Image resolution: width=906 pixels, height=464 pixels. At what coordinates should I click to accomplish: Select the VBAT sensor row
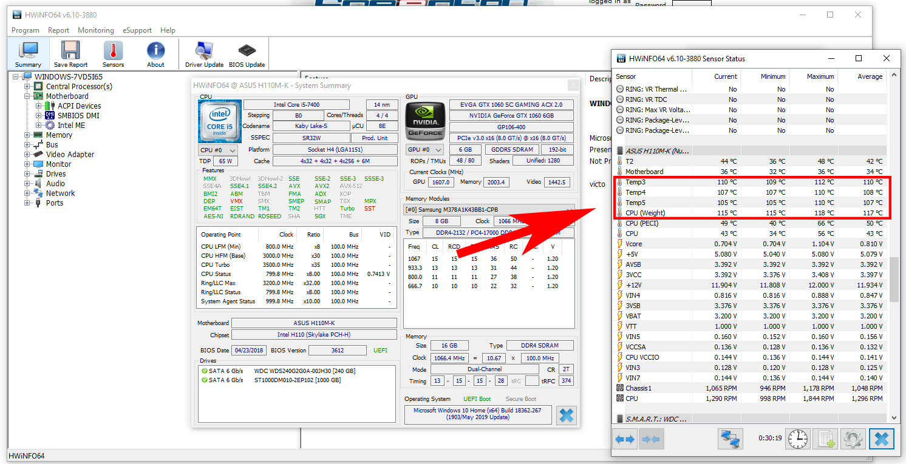tap(750, 316)
